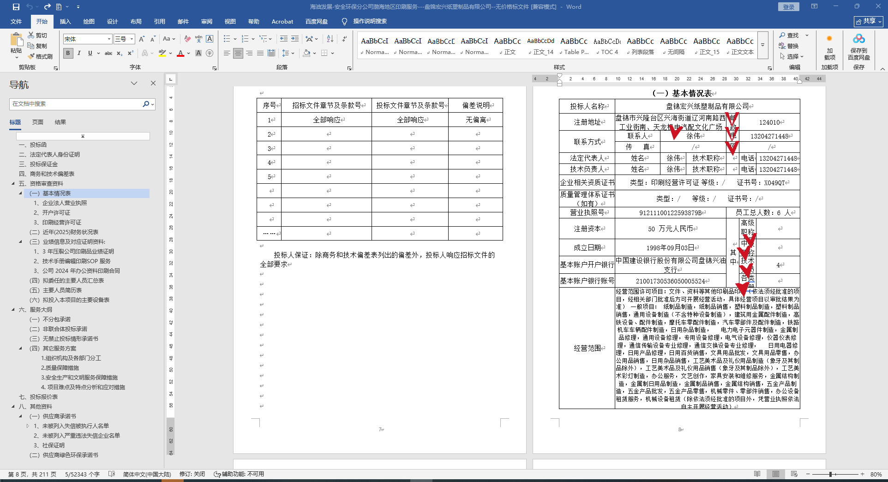Open the 审阅 ribbon tab
This screenshot has width=888, height=482.
click(x=206, y=22)
